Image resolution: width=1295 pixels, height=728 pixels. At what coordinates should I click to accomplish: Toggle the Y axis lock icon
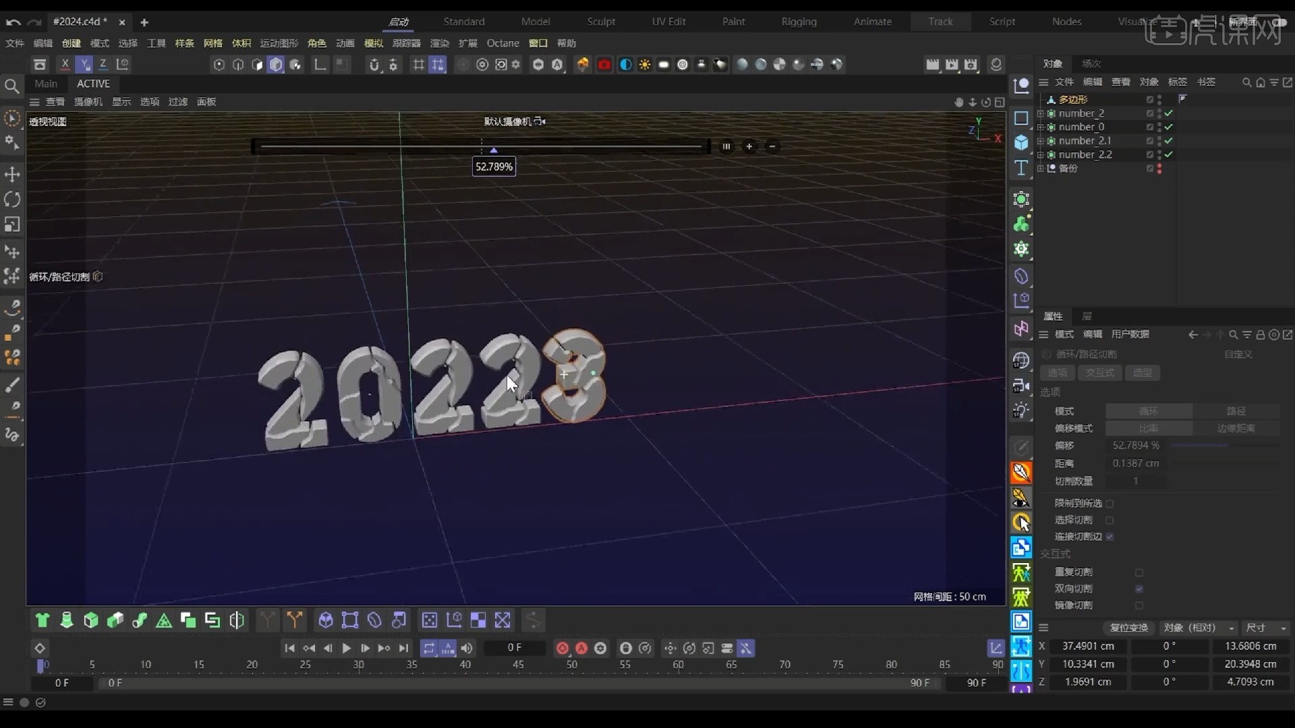(84, 64)
